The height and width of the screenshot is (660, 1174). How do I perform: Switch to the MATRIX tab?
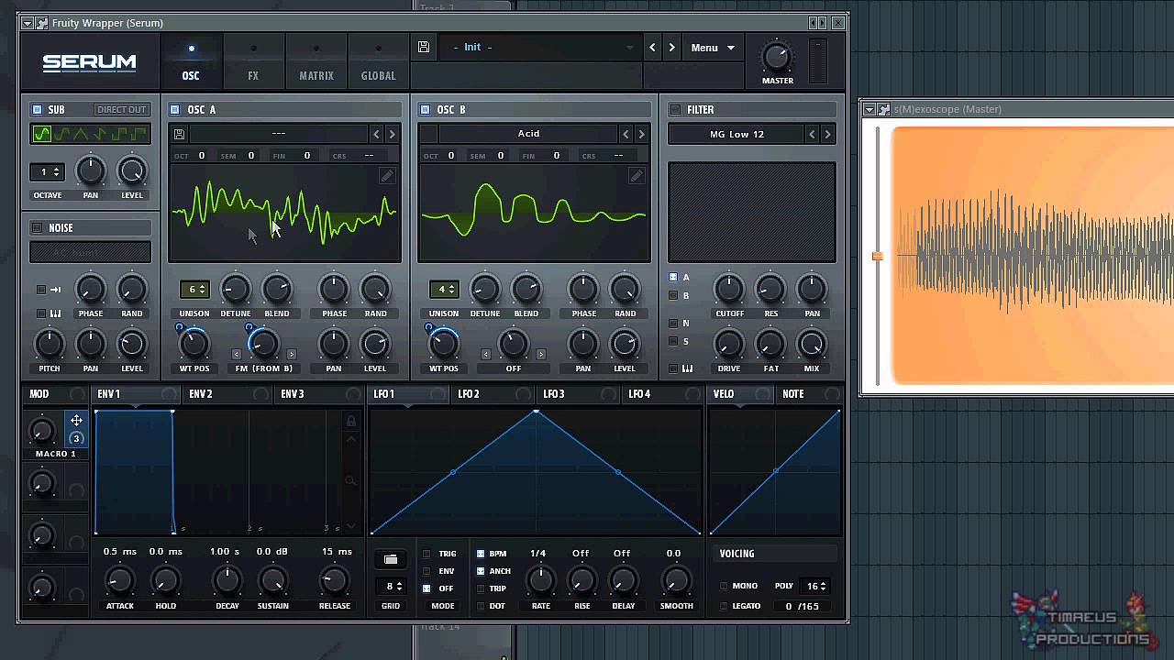(x=316, y=61)
